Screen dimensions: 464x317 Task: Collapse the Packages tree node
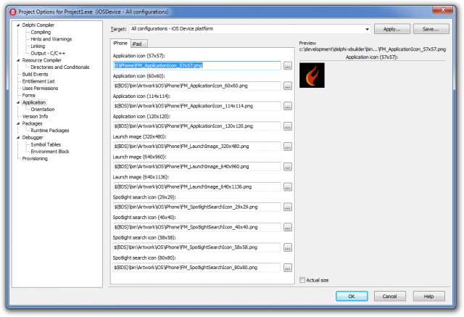(18, 123)
